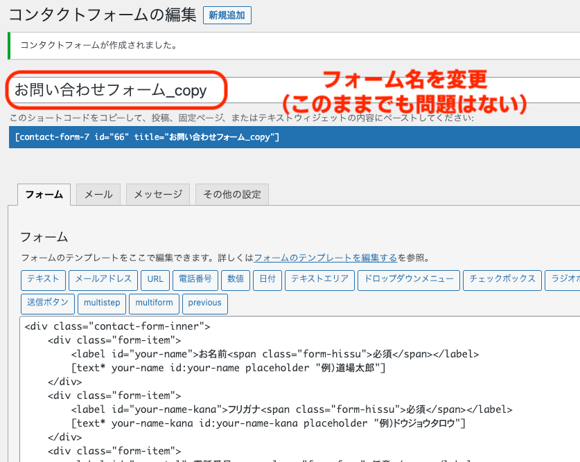
Task: Click inside the form template code editor
Action: [x=299, y=389]
